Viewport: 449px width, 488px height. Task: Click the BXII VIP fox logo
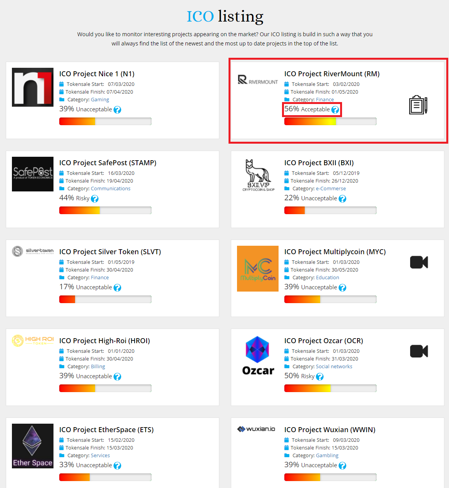(258, 175)
